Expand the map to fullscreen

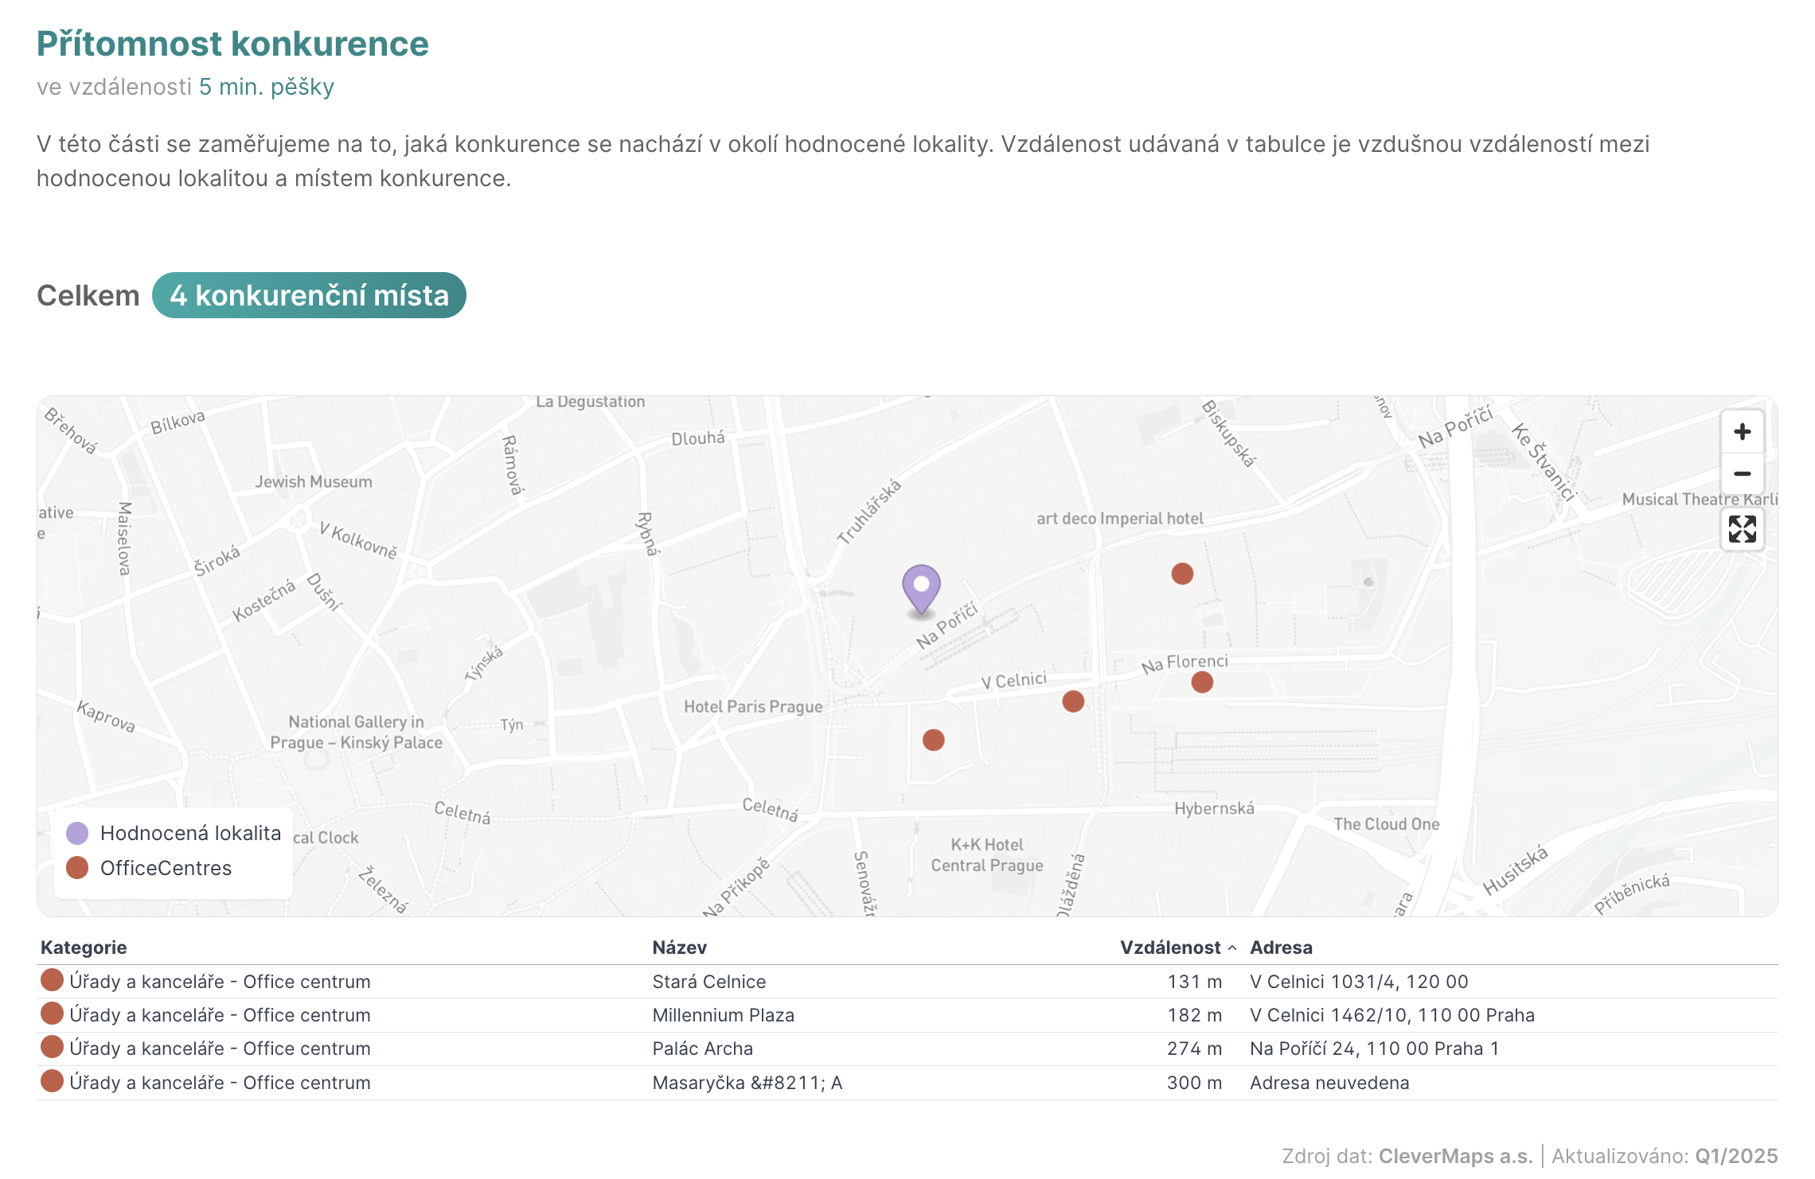pos(1742,529)
